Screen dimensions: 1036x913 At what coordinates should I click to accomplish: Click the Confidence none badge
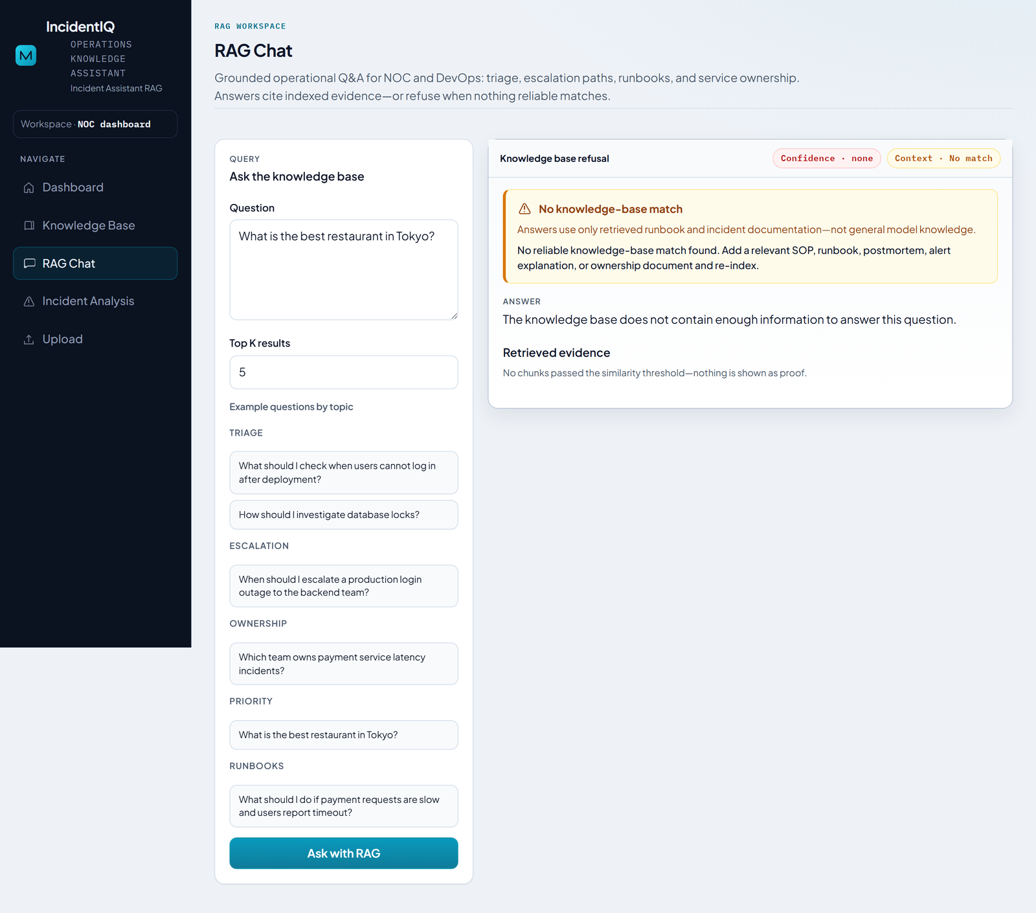pos(827,159)
